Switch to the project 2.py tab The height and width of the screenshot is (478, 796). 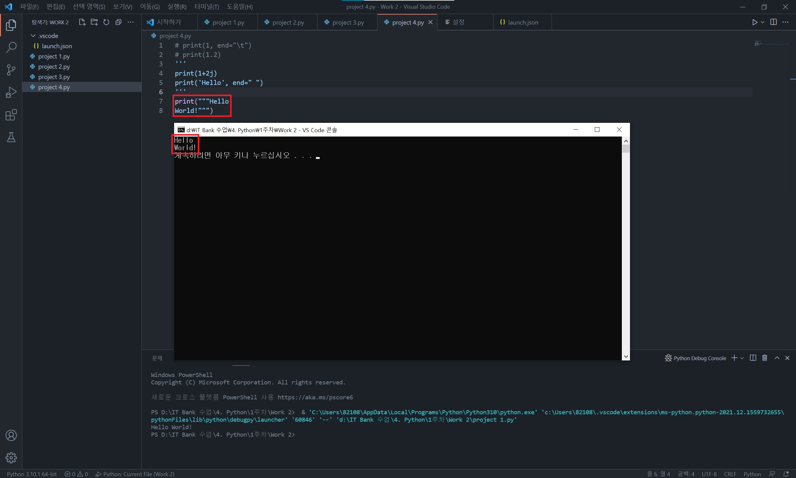click(288, 22)
